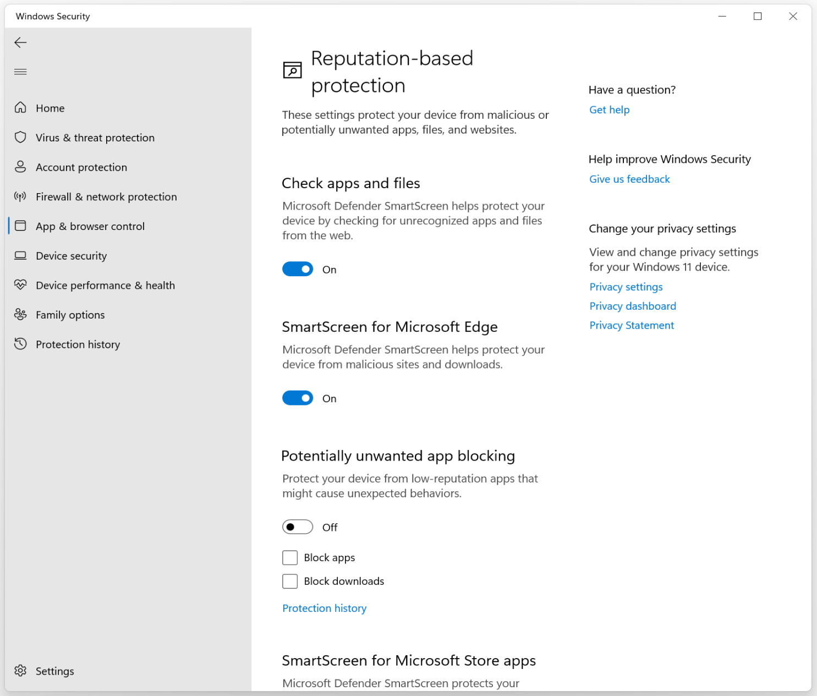Open Protection history from the sidebar icon
The width and height of the screenshot is (817, 696).
point(20,344)
